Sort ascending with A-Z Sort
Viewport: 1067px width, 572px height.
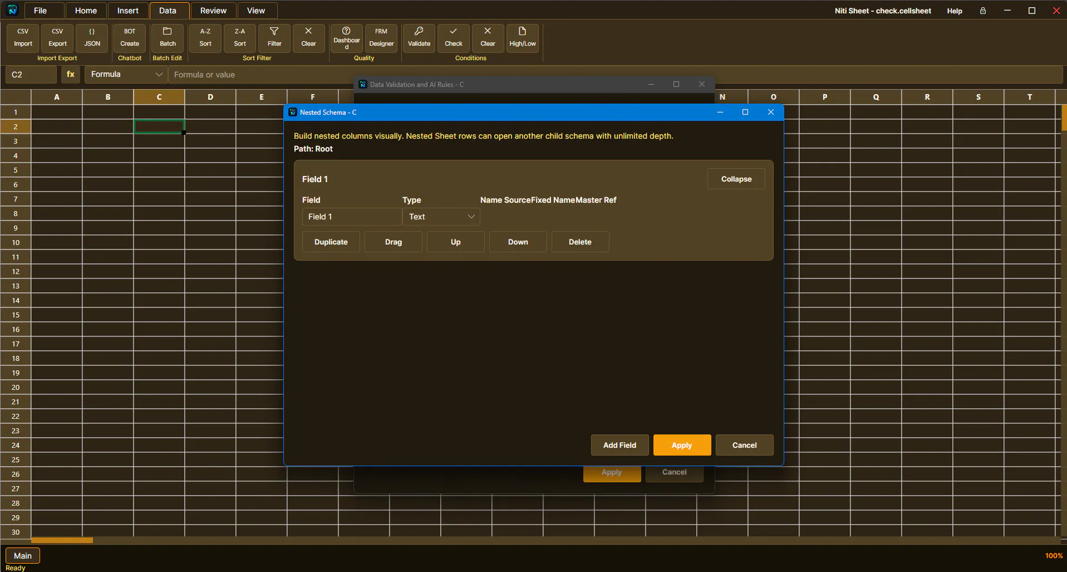(x=205, y=38)
